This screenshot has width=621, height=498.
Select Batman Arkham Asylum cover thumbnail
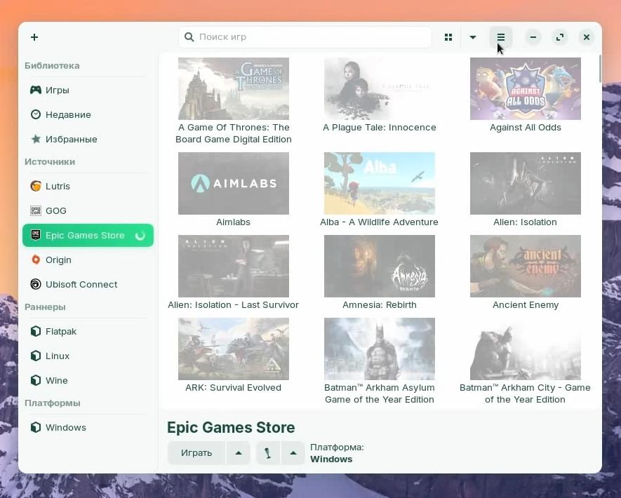coord(380,349)
